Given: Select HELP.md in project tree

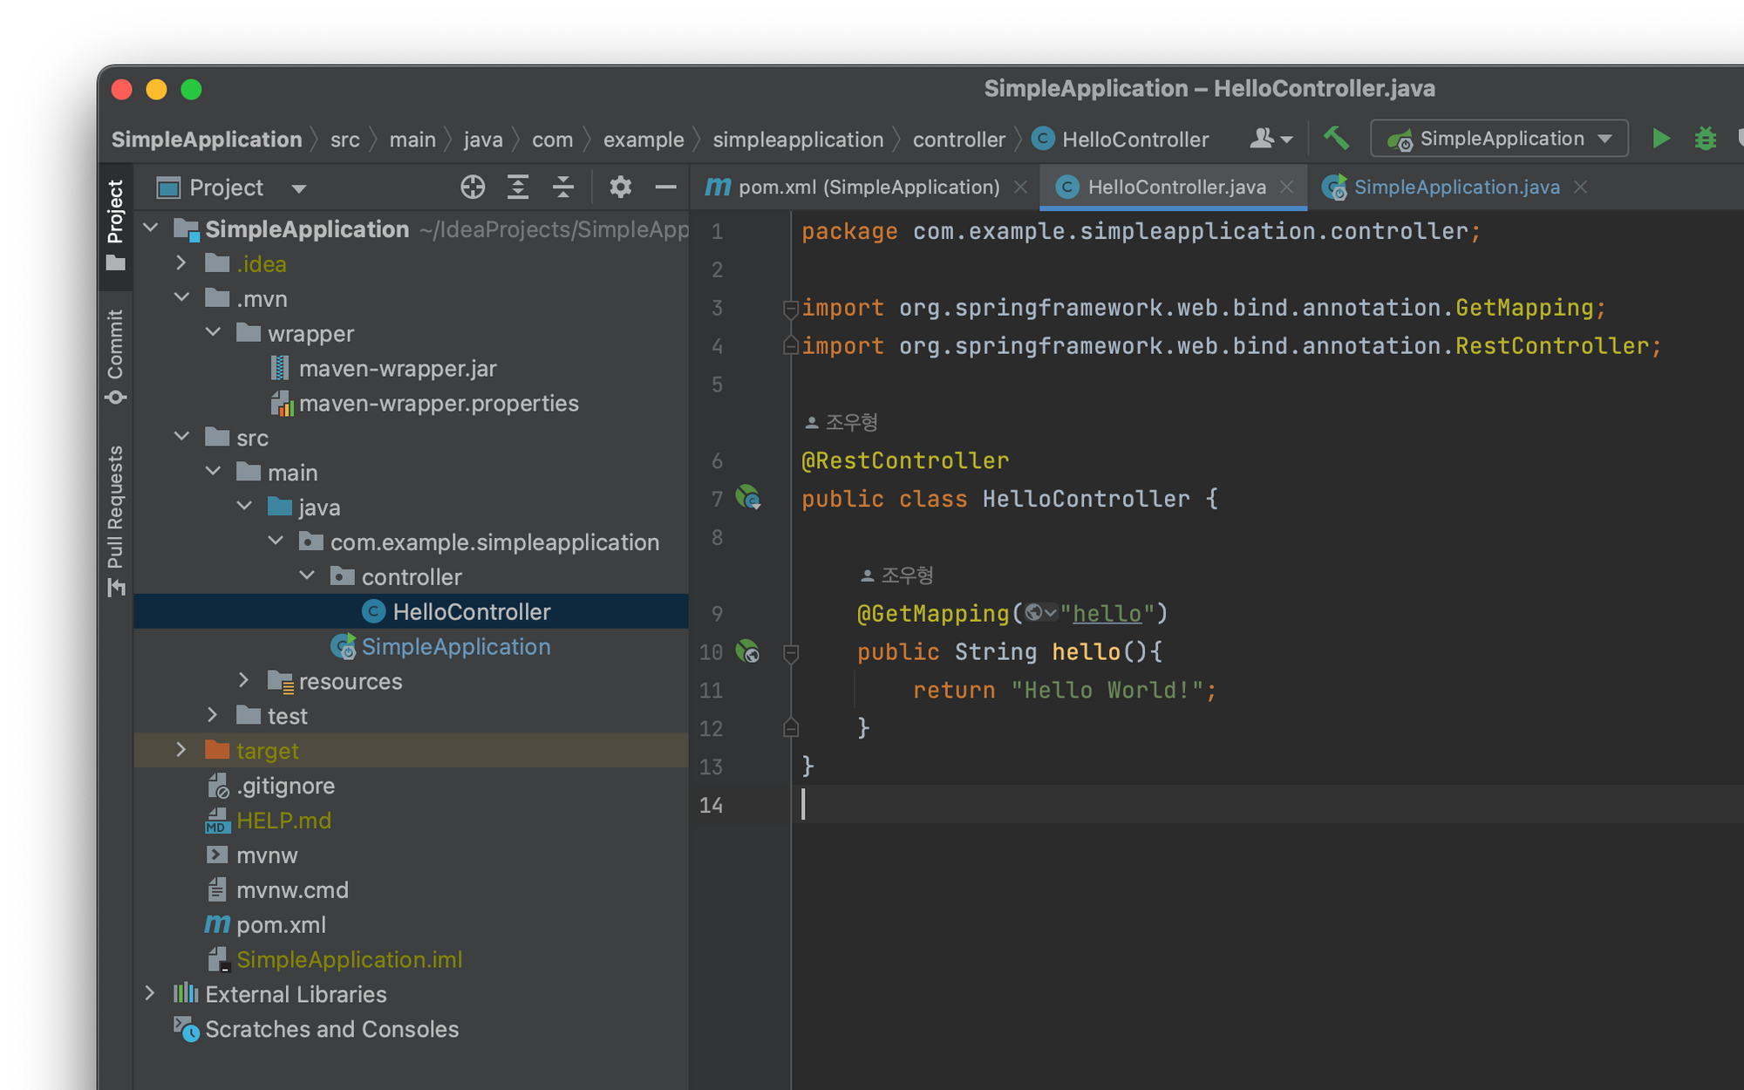Looking at the screenshot, I should (x=283, y=821).
